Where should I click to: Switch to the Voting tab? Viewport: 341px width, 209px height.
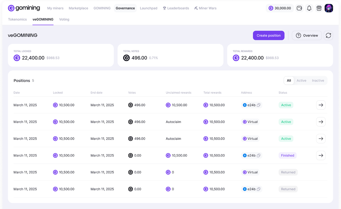click(64, 19)
